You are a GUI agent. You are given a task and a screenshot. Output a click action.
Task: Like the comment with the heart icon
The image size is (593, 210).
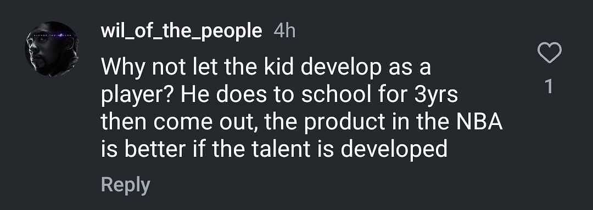click(x=549, y=53)
